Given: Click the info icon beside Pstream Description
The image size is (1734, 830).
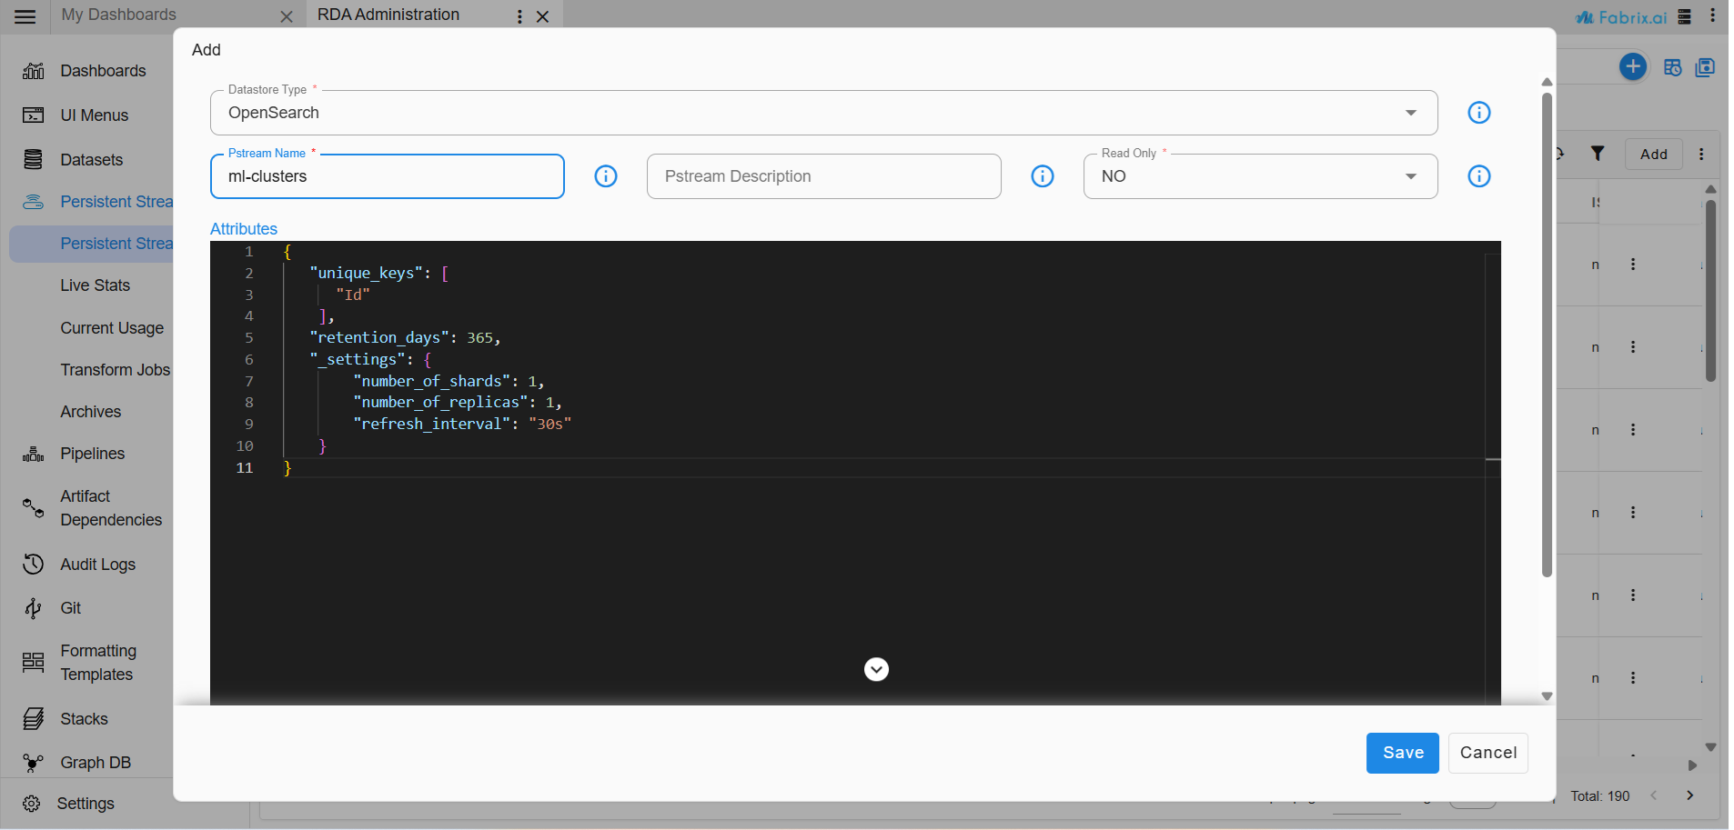Looking at the screenshot, I should click(x=1042, y=176).
